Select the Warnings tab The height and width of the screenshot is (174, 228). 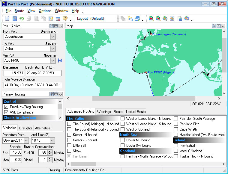[x=104, y=112]
